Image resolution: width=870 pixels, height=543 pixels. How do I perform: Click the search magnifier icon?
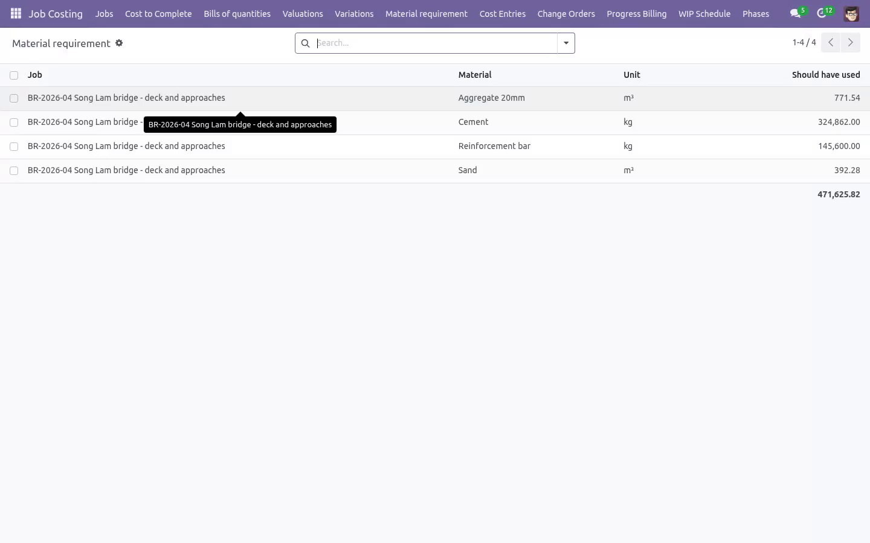[305, 43]
